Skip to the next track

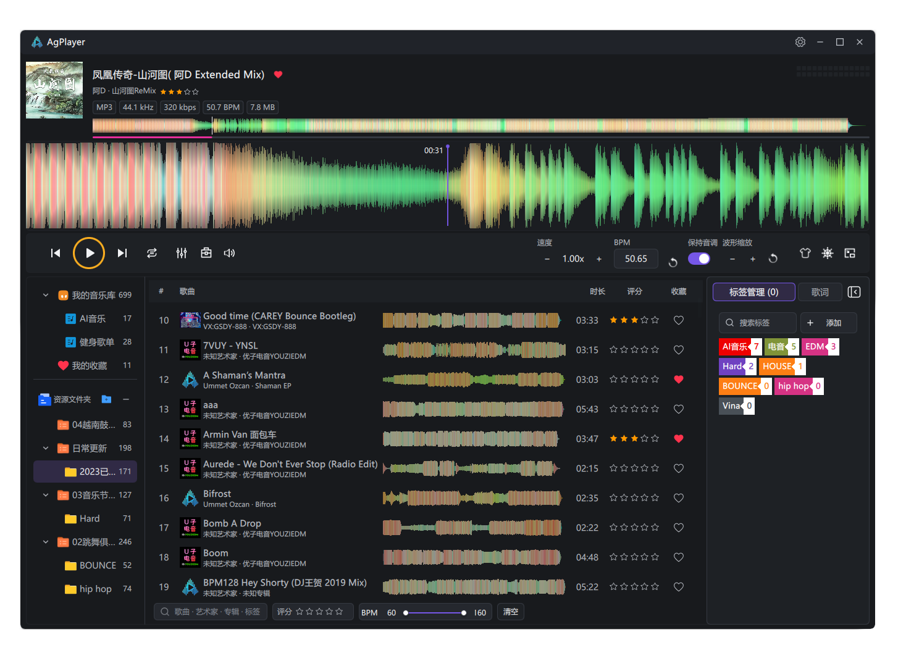[122, 253]
